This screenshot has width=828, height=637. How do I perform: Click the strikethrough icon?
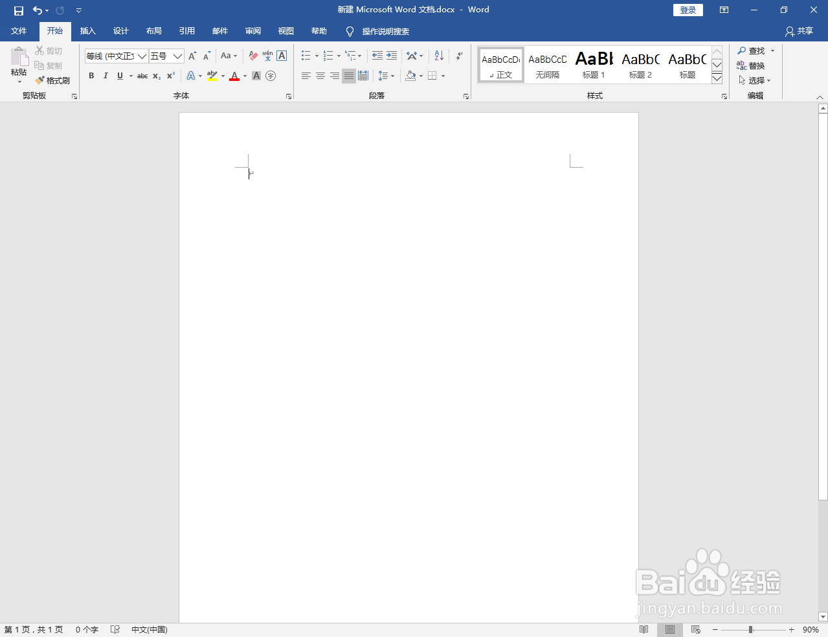point(142,76)
